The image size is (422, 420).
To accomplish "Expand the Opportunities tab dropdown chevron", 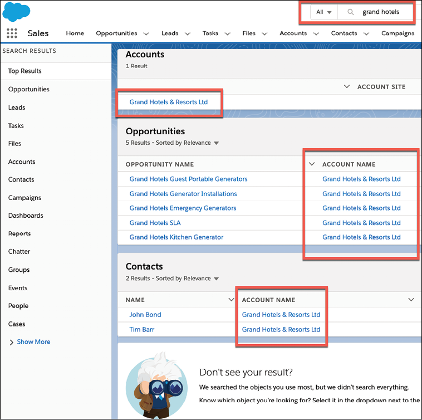I will pyautogui.click(x=146, y=33).
